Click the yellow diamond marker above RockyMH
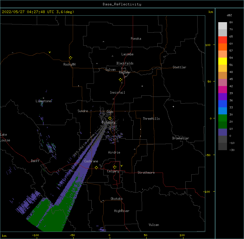Image resolution: width=244 pixels, height=239 pixels. (70, 58)
